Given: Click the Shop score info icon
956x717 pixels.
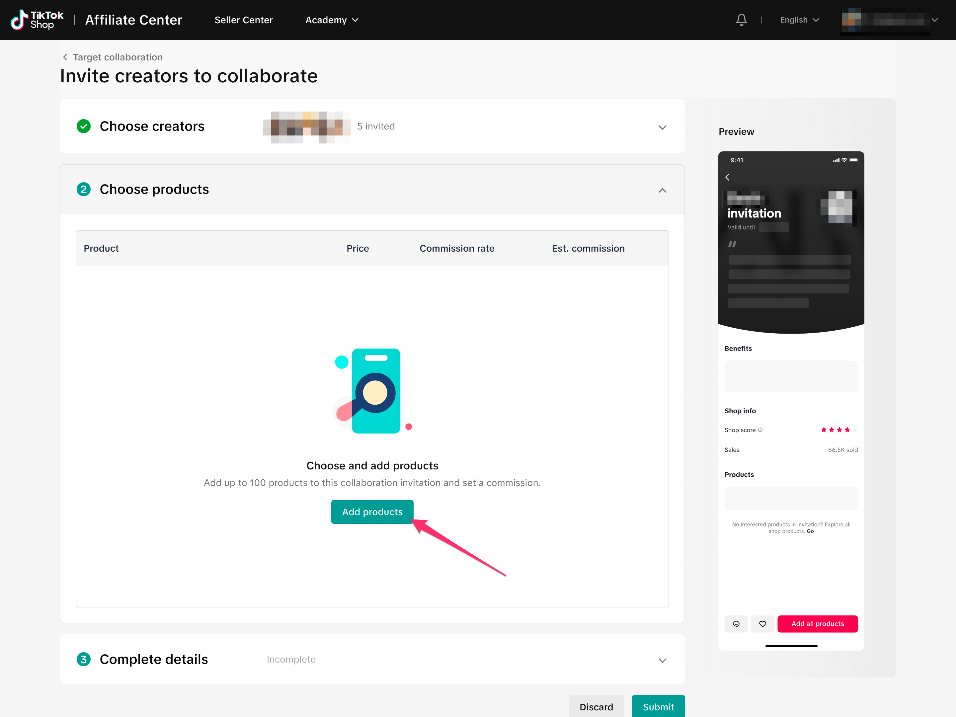Looking at the screenshot, I should [761, 430].
